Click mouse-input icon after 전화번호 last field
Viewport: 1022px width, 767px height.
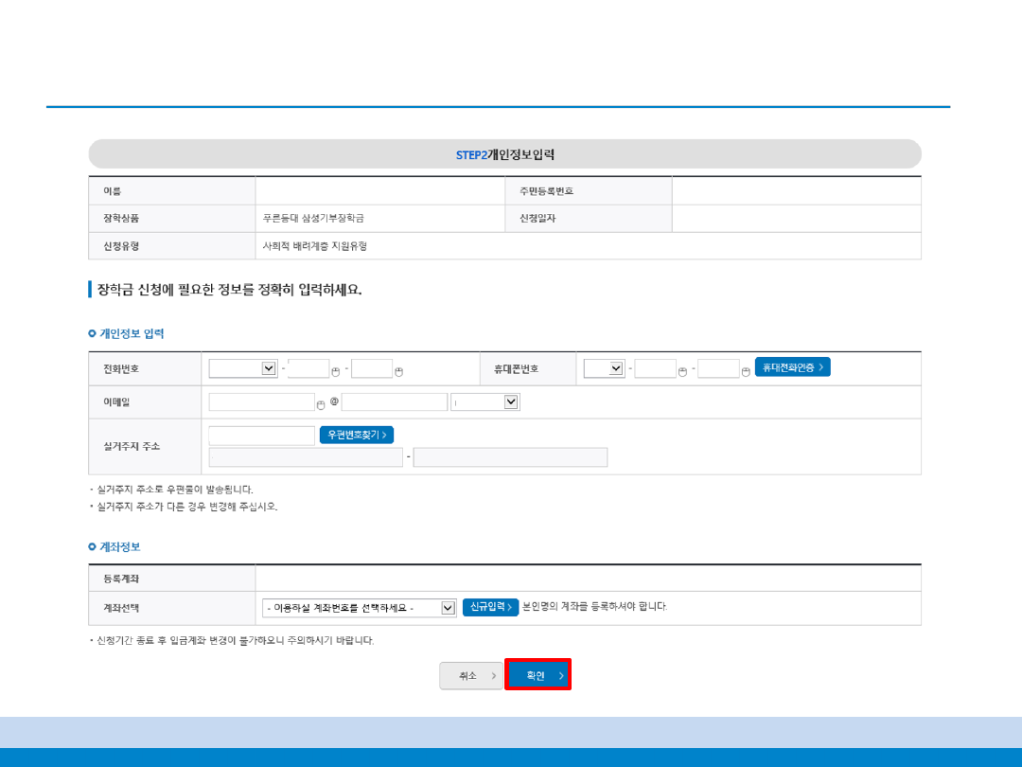click(x=398, y=371)
